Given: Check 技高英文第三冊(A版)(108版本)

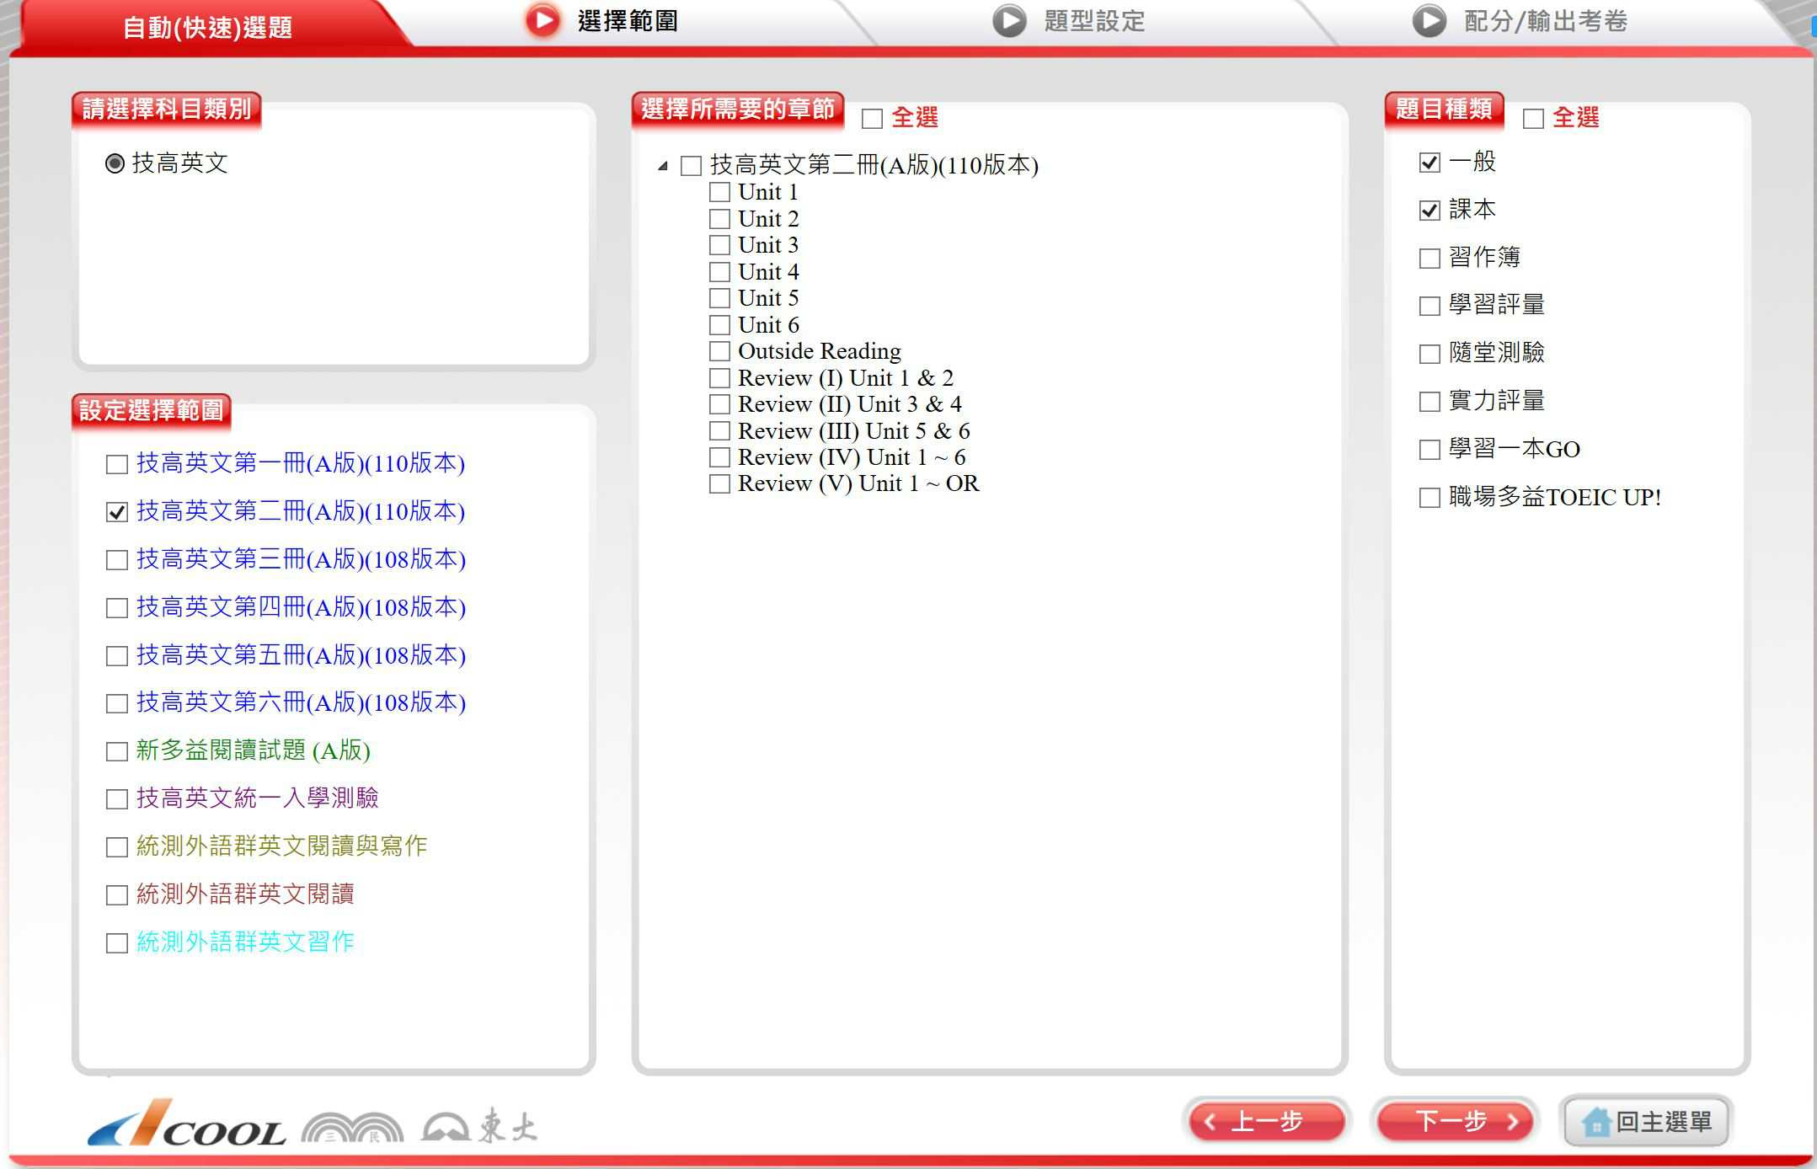Looking at the screenshot, I should [x=117, y=560].
